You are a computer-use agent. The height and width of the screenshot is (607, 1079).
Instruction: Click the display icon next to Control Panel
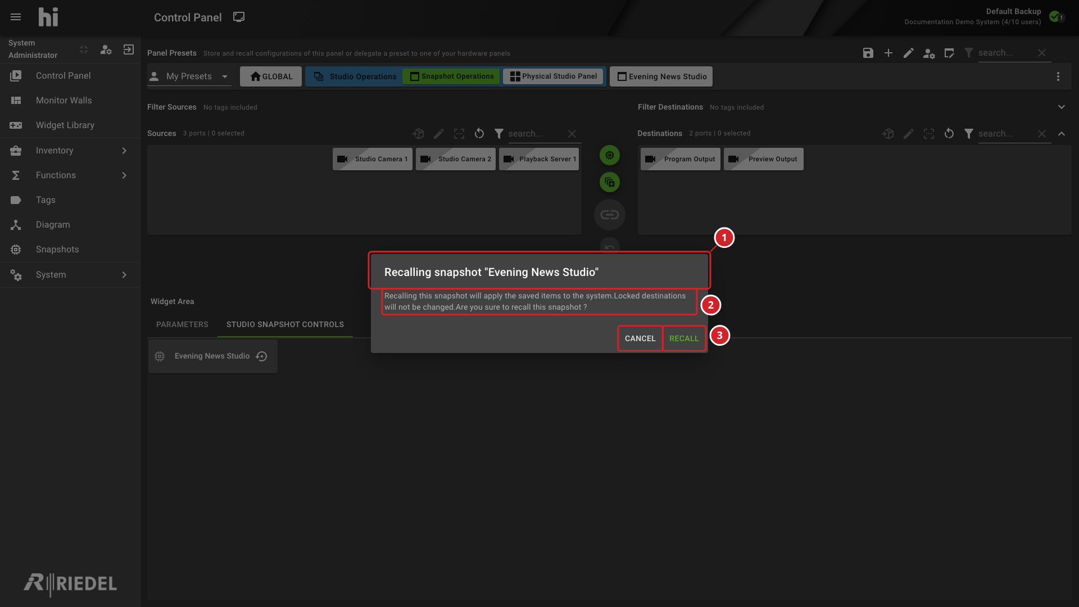click(x=239, y=17)
